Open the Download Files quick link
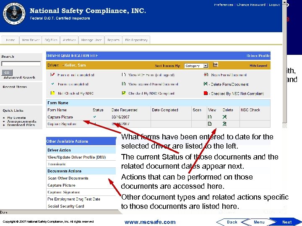 [21, 125]
